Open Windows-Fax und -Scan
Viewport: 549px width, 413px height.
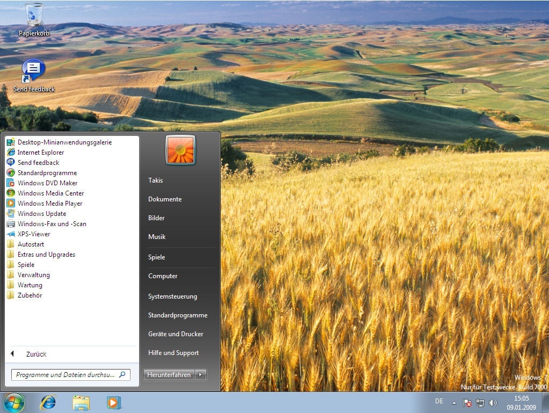tap(52, 223)
